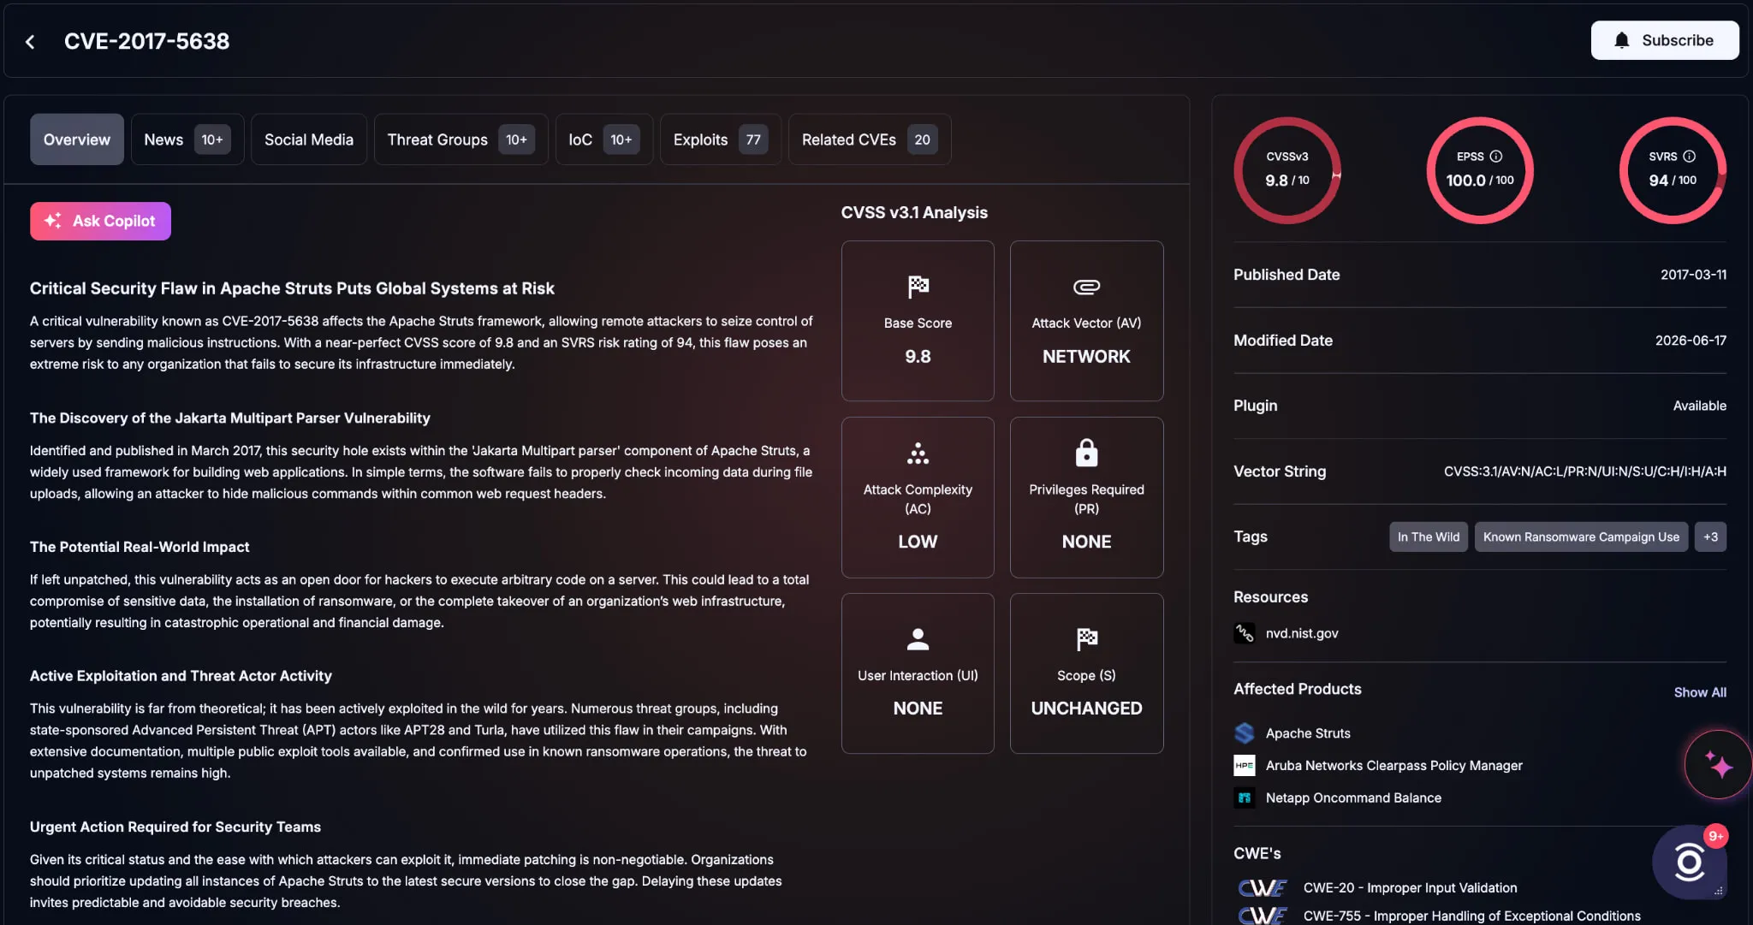This screenshot has width=1753, height=925.
Task: Click the Attack Vector NETWORK value
Action: 1086,357
